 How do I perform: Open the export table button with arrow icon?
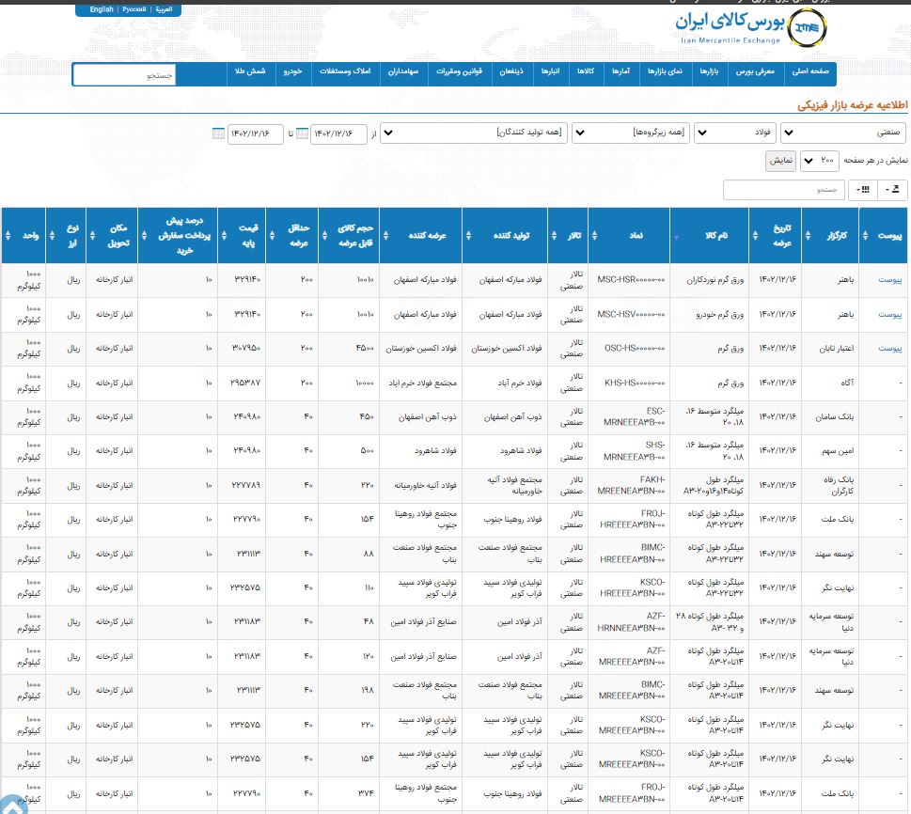coord(892,190)
